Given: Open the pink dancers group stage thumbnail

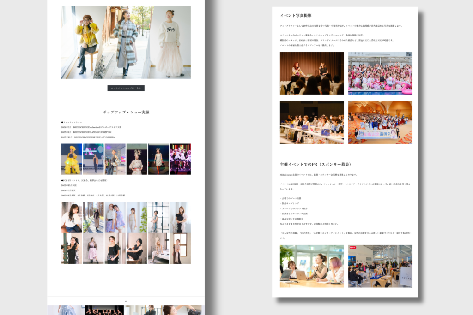Looking at the screenshot, I should (180, 159).
